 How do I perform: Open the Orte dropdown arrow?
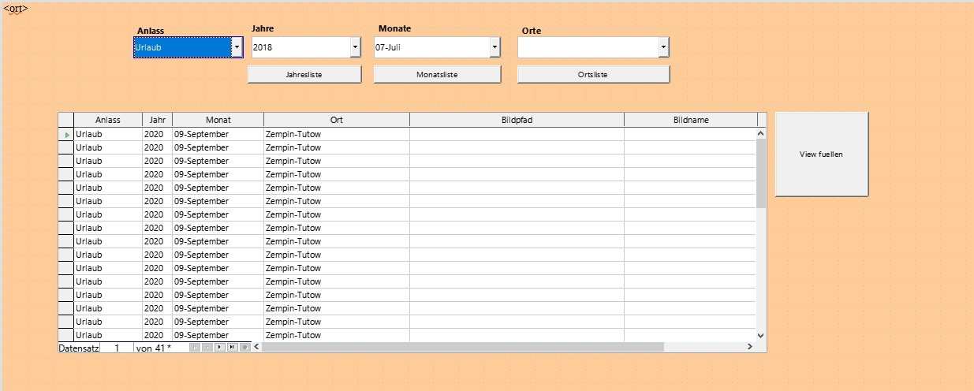click(663, 47)
